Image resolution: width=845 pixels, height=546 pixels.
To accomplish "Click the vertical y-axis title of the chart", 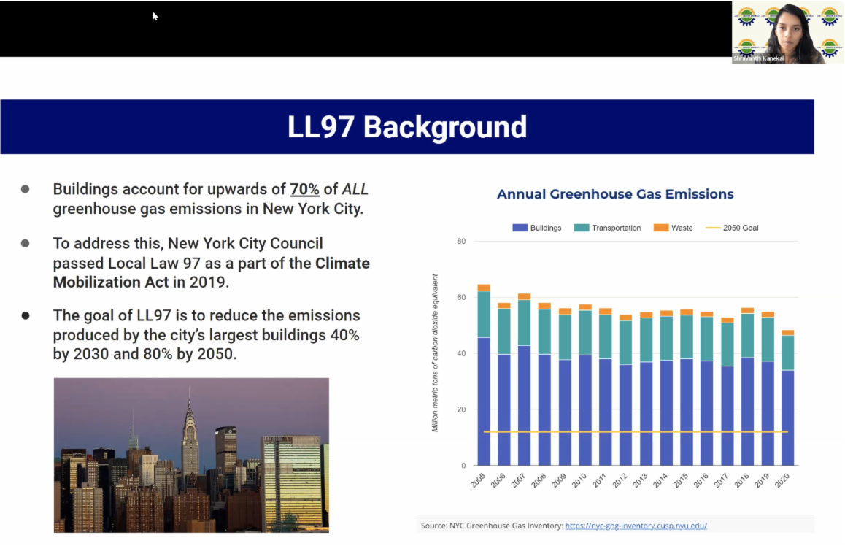I will point(436,353).
